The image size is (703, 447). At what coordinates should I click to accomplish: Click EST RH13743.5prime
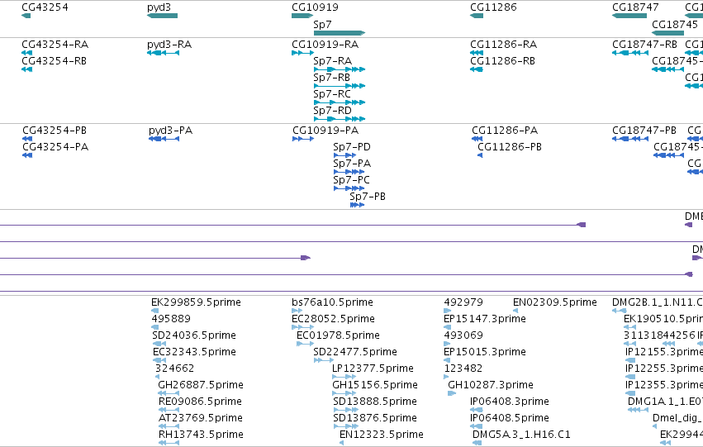click(x=201, y=435)
